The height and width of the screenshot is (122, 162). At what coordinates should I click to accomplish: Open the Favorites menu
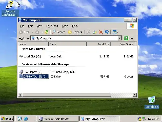(x=52, y=26)
